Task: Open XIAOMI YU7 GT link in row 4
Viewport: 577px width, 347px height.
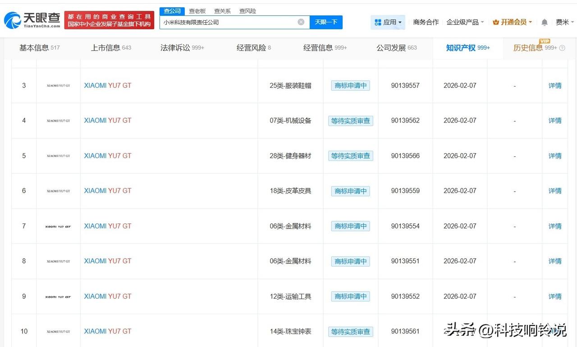Action: 108,121
